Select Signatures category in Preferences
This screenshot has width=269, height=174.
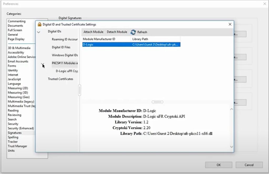tap(15, 133)
